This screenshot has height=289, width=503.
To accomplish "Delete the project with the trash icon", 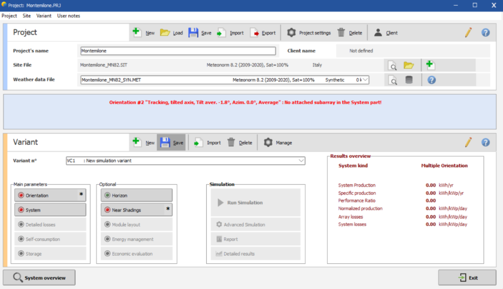I will (342, 33).
